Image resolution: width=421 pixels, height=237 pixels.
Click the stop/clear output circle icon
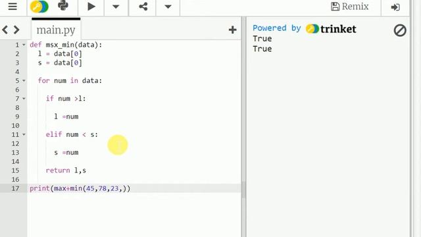click(x=400, y=30)
